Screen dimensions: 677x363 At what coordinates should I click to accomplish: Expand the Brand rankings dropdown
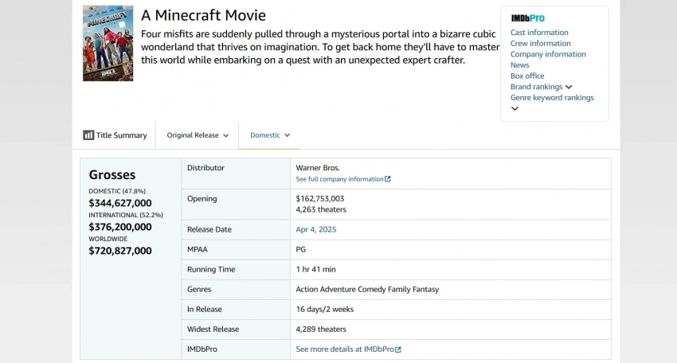(541, 87)
